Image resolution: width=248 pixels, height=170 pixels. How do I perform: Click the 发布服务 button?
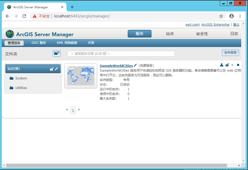[x=231, y=53]
